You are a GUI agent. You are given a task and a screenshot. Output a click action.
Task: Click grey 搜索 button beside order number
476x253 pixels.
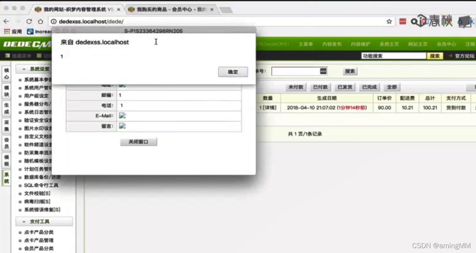pyautogui.click(x=350, y=71)
